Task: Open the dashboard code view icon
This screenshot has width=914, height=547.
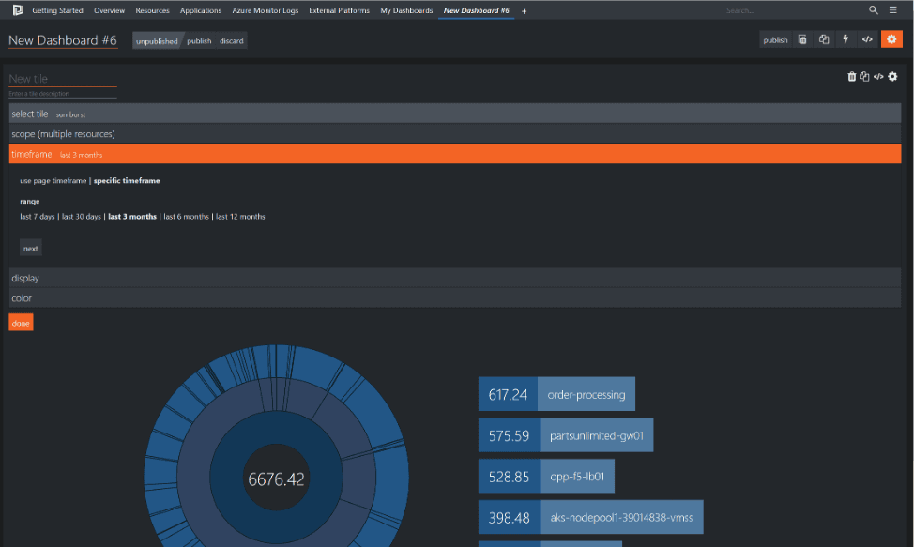Action: (x=867, y=39)
